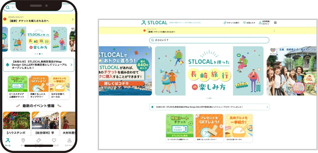This screenshot has height=153, width=318.
Task: Tap the phone 長崎旅行の楽しみ方 banner
Action: point(39,39)
